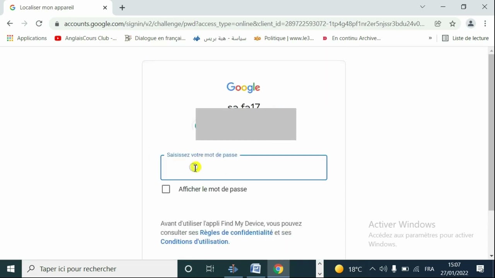Check battery status icon
Image resolution: width=495 pixels, height=278 pixels.
pos(405,269)
